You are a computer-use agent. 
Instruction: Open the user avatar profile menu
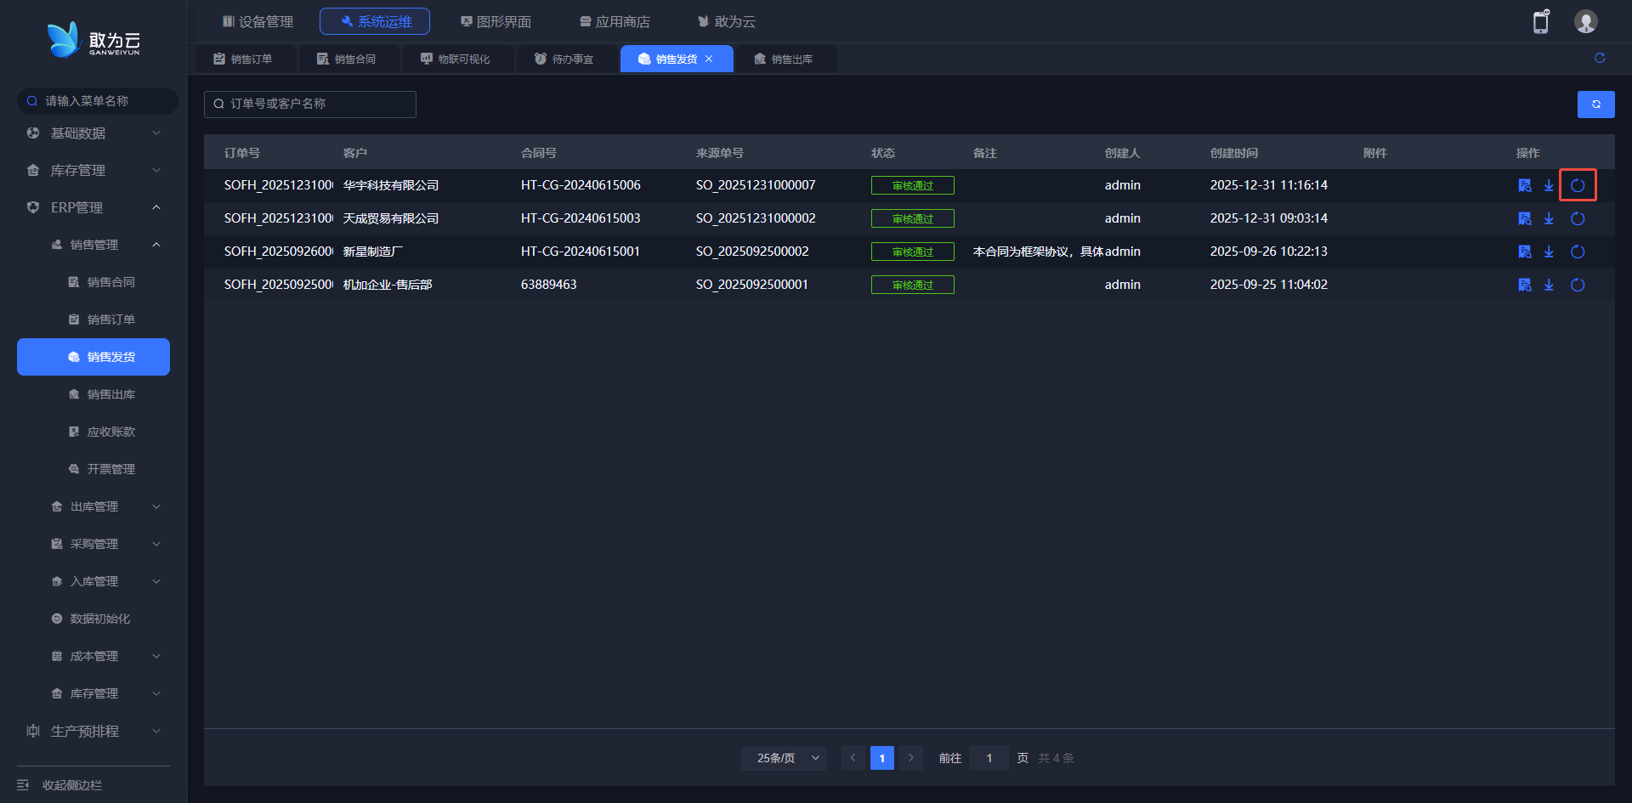point(1585,22)
